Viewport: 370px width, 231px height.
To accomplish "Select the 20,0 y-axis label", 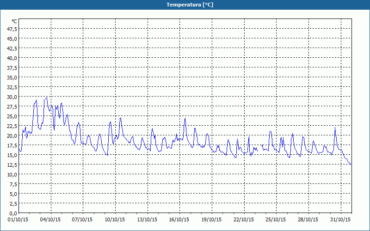I will pos(12,135).
